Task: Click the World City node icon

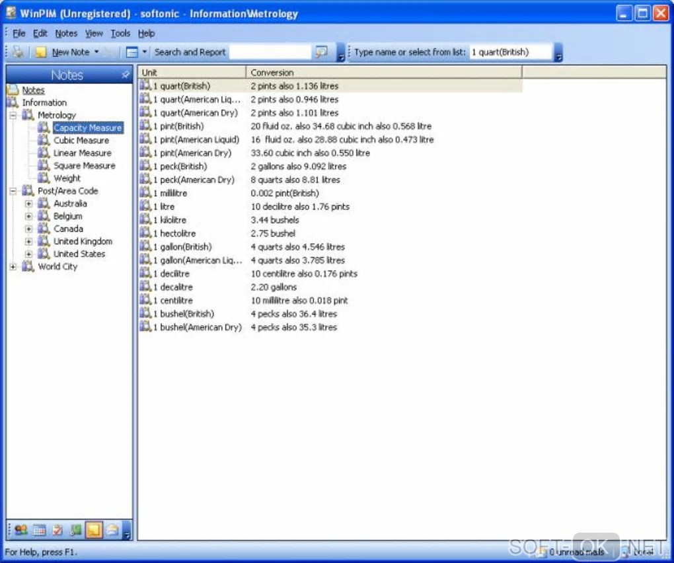Action: point(28,266)
